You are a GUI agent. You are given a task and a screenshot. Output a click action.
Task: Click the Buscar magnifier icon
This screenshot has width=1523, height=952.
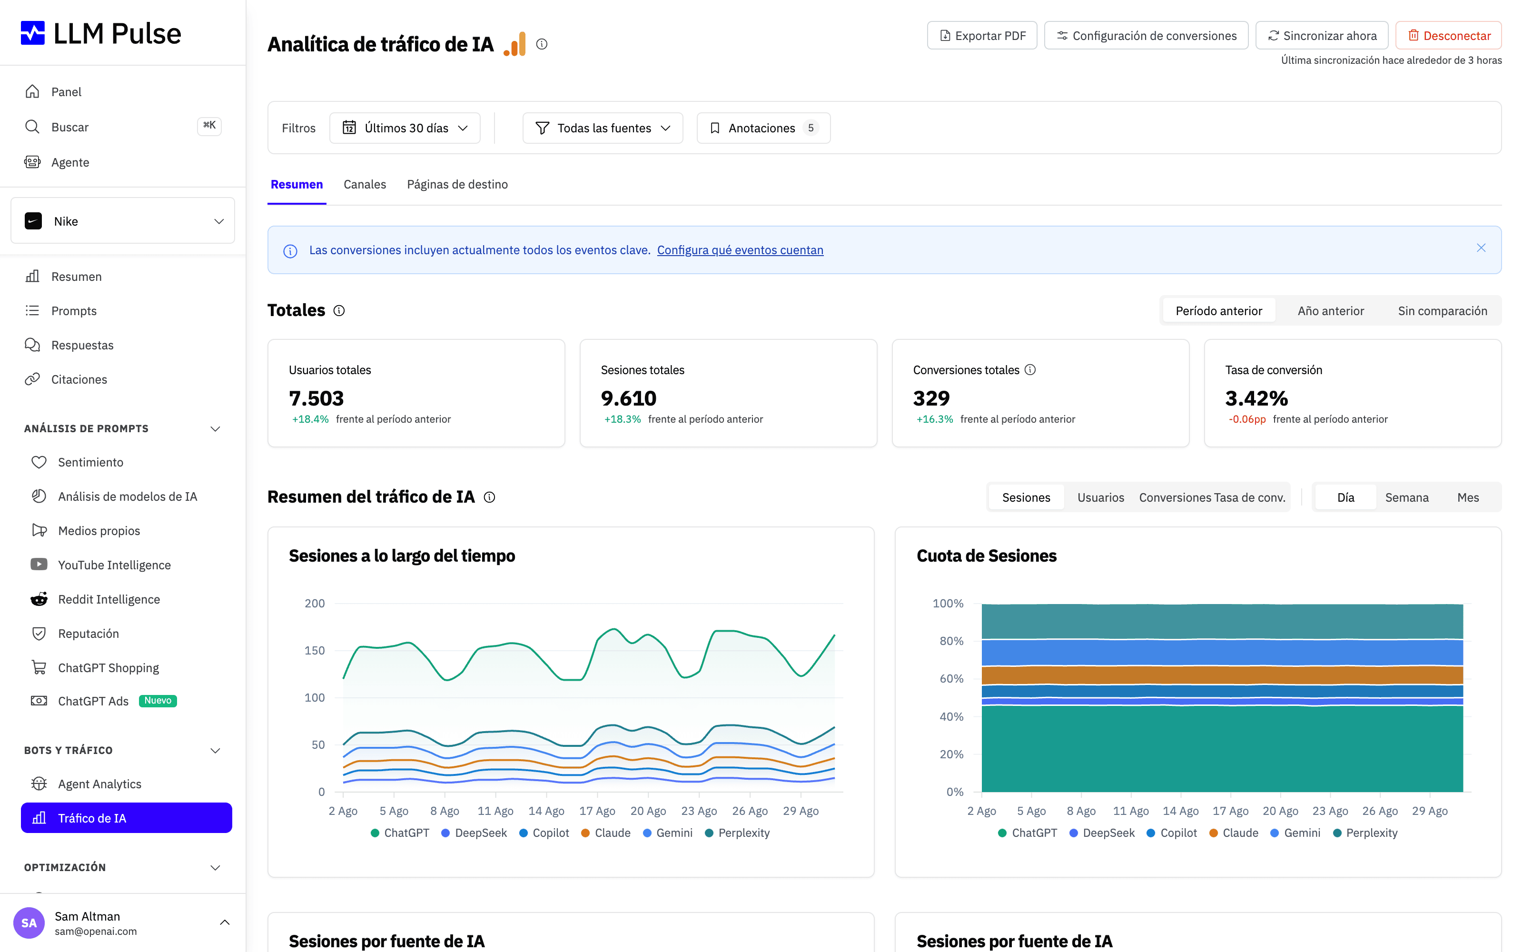coord(32,127)
